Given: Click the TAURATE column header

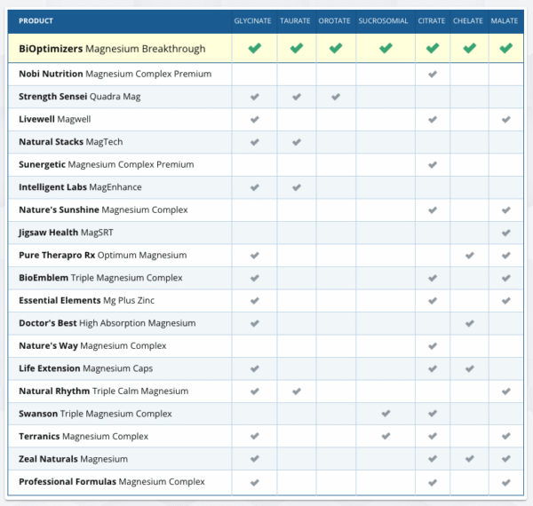Looking at the screenshot, I should [x=295, y=21].
